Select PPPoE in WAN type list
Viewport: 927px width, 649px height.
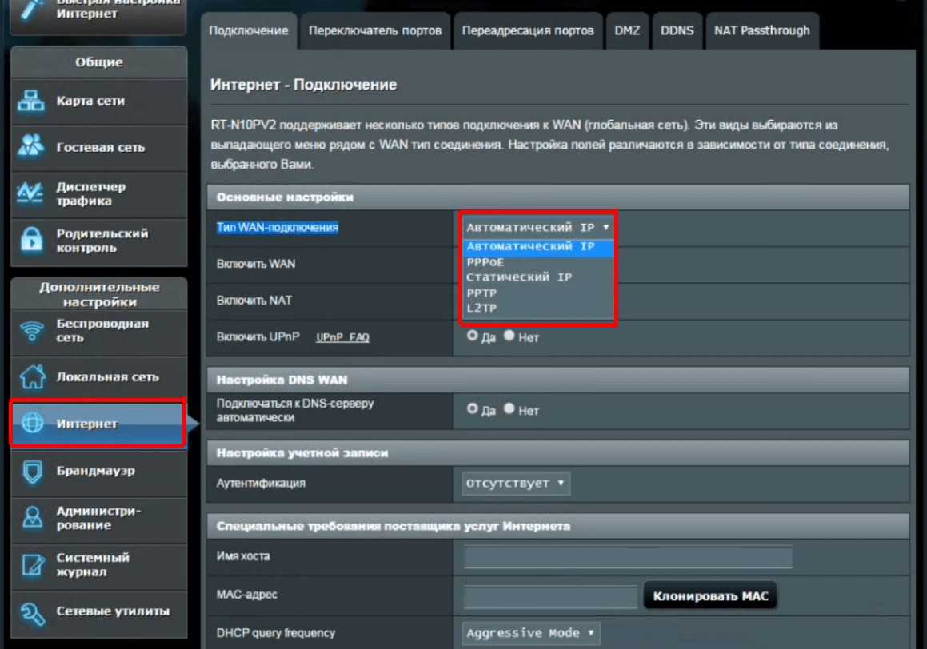pyautogui.click(x=485, y=262)
